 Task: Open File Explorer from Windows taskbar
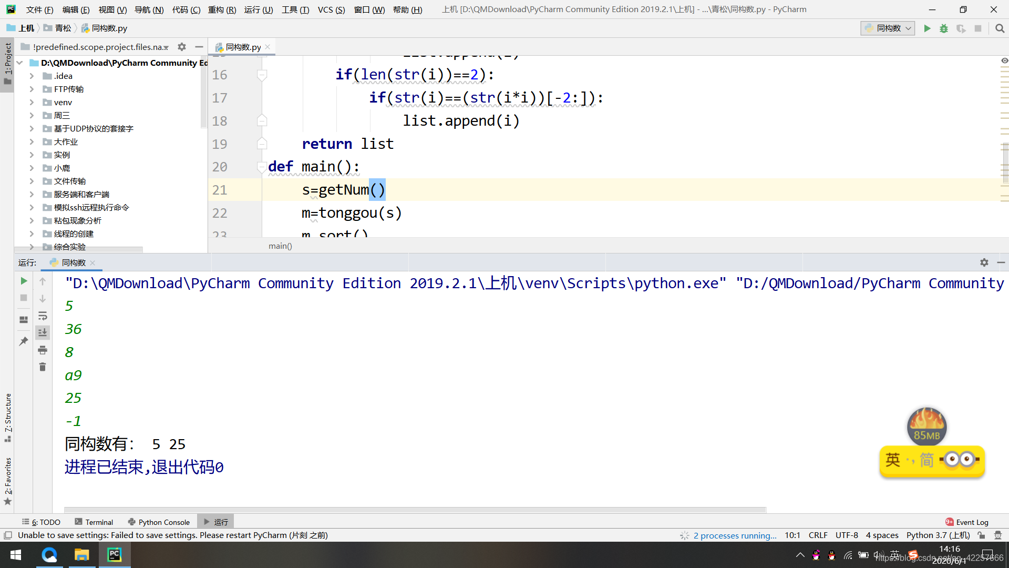(x=81, y=555)
